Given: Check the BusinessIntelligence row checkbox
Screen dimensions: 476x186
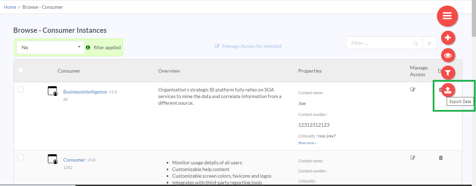Looking at the screenshot, I should pyautogui.click(x=21, y=89).
